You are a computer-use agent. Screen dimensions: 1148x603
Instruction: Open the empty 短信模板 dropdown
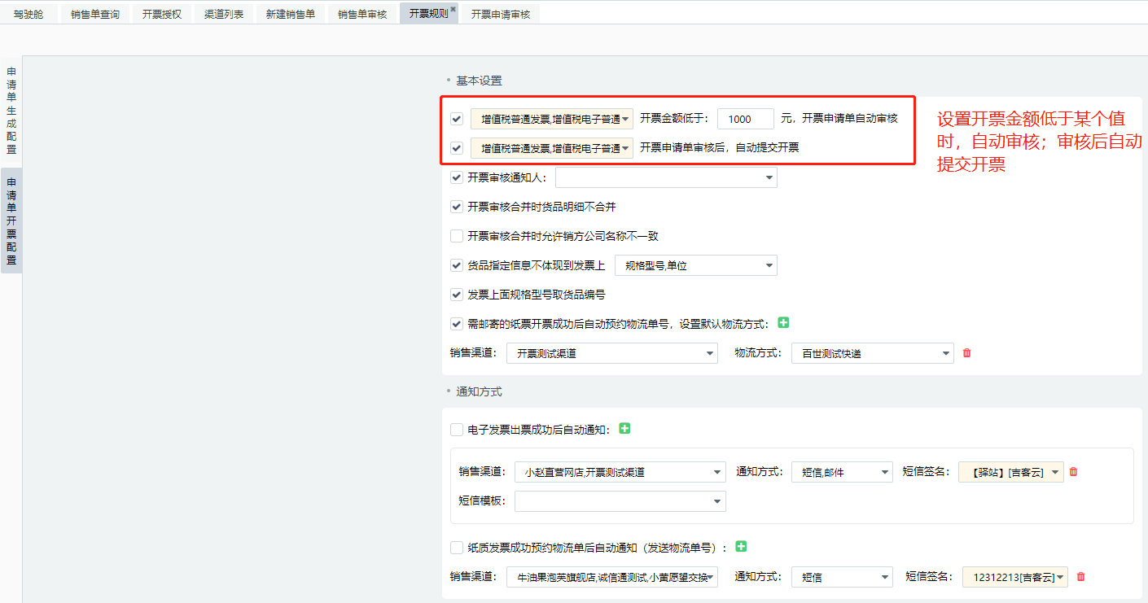pos(620,501)
